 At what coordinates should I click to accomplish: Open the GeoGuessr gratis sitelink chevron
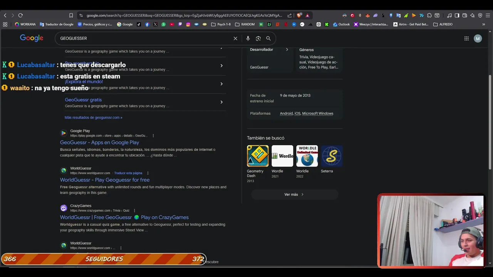[x=221, y=102]
